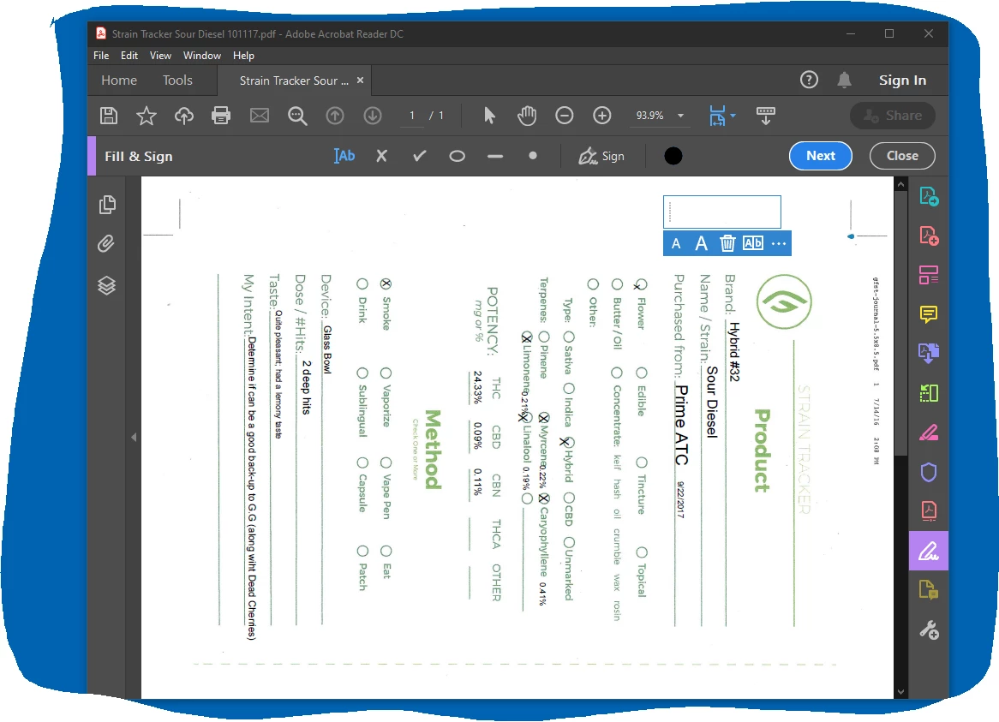Open the Help question mark icon
The width and height of the screenshot is (999, 722).
click(x=809, y=80)
